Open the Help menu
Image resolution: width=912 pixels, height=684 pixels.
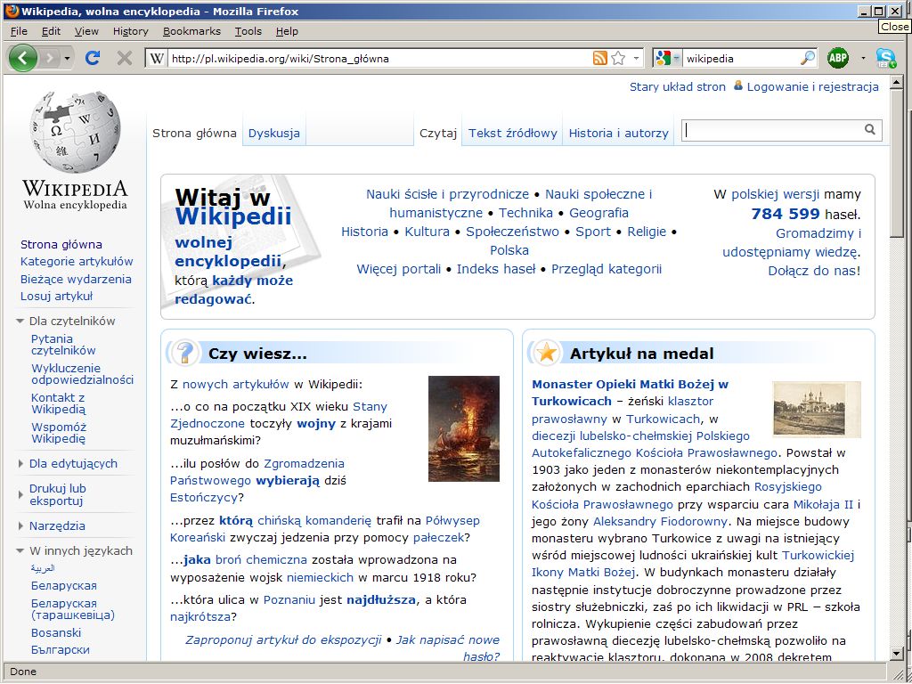(x=287, y=31)
